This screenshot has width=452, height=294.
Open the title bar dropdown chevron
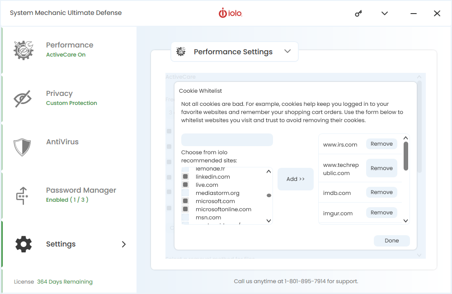(385, 13)
